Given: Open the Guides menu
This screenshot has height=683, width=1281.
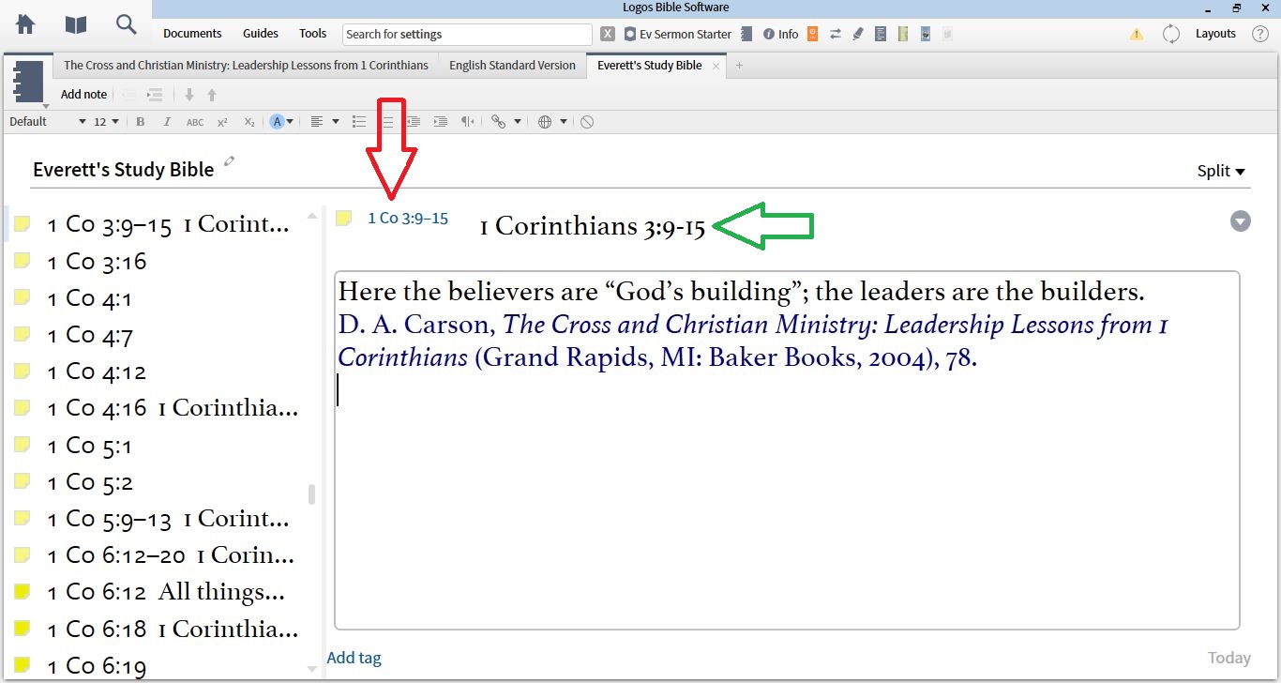Looking at the screenshot, I should point(261,34).
